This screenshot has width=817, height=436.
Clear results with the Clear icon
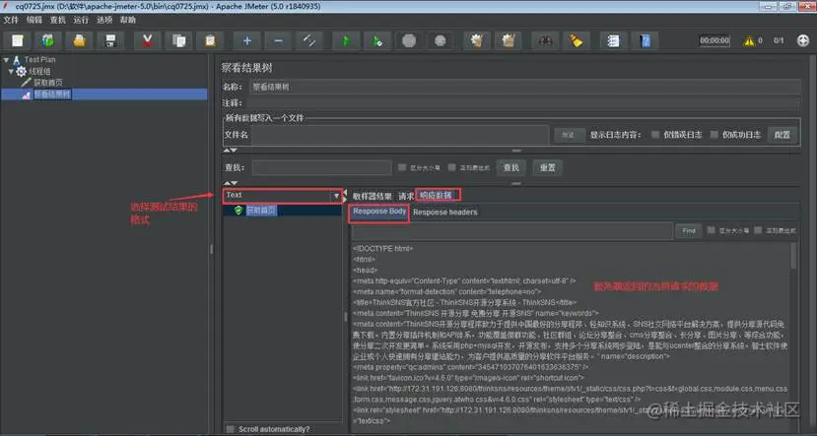477,40
